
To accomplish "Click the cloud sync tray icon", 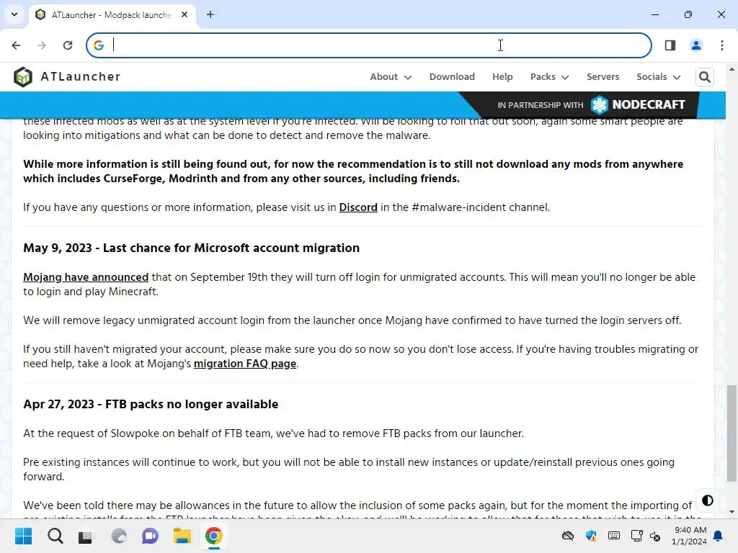I will point(568,536).
